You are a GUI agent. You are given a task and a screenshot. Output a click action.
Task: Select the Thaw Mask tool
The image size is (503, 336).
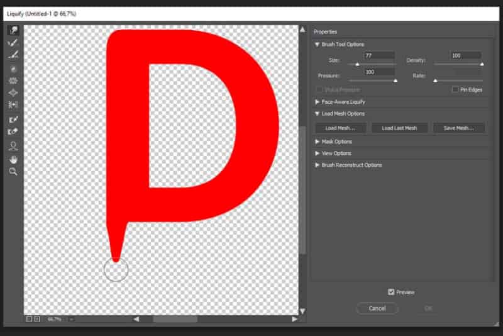coord(13,132)
